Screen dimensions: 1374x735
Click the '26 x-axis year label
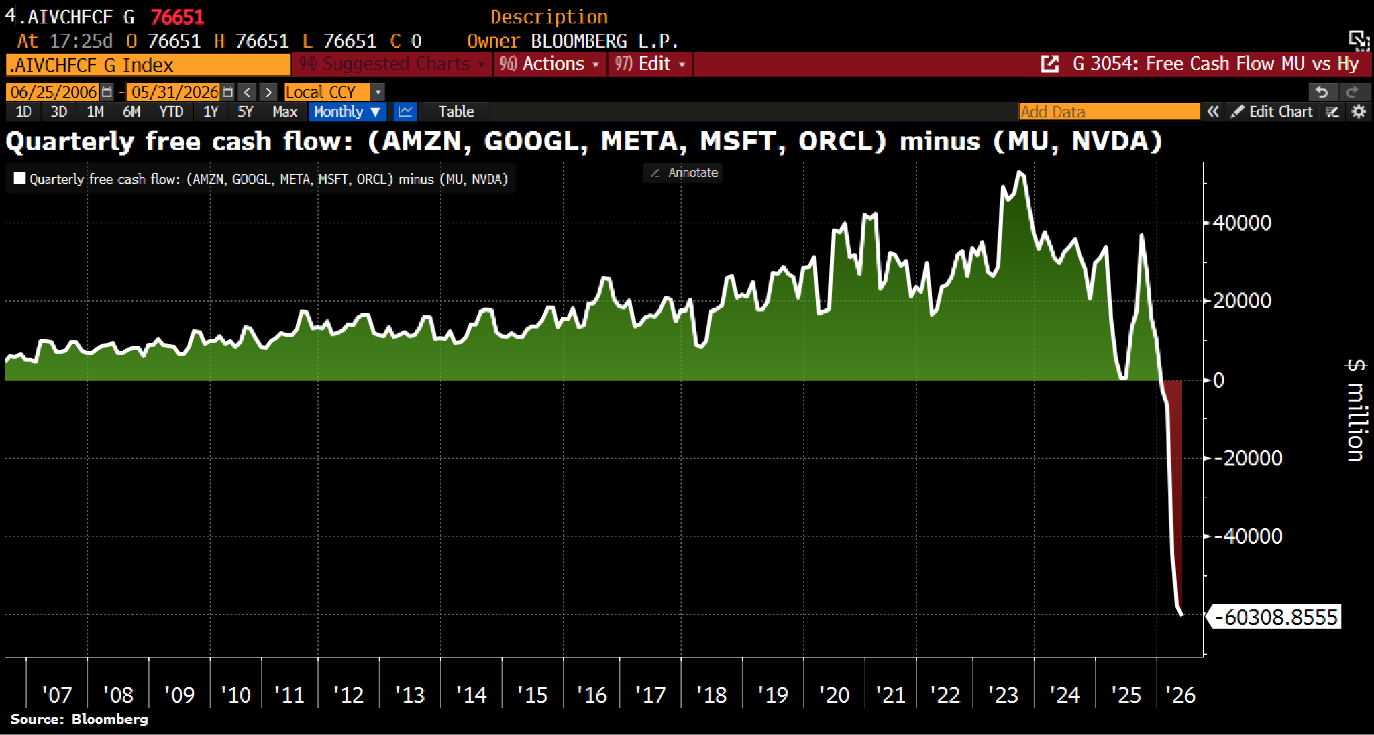pyautogui.click(x=1180, y=695)
